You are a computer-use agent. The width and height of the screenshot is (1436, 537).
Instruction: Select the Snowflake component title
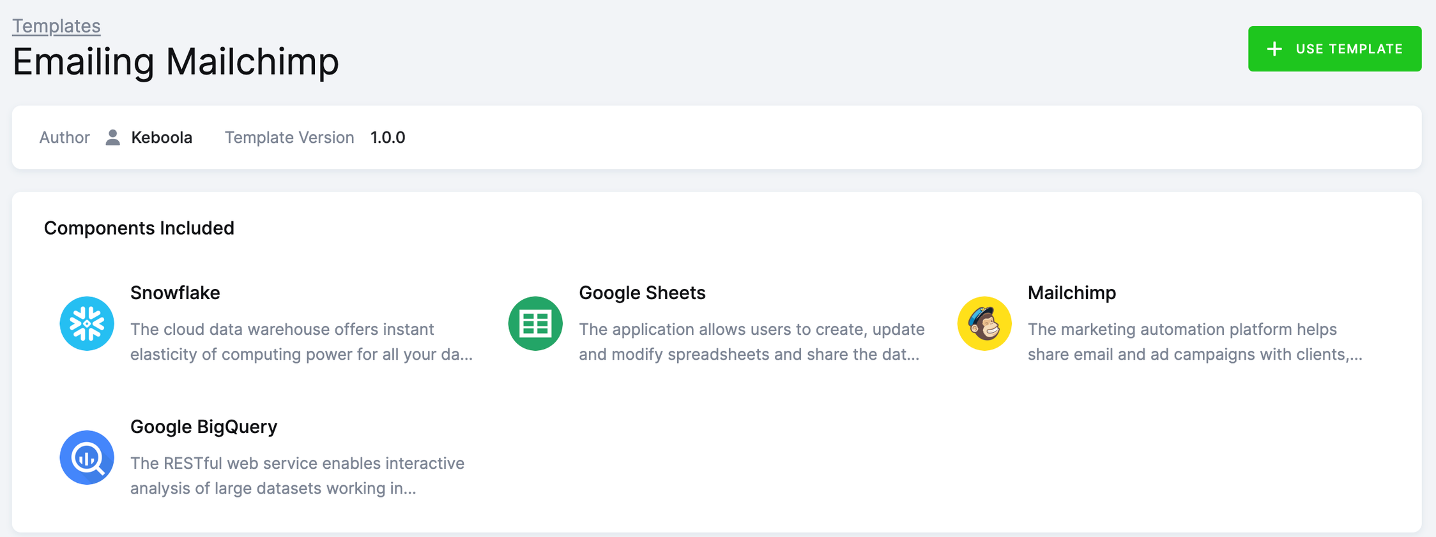coord(175,292)
